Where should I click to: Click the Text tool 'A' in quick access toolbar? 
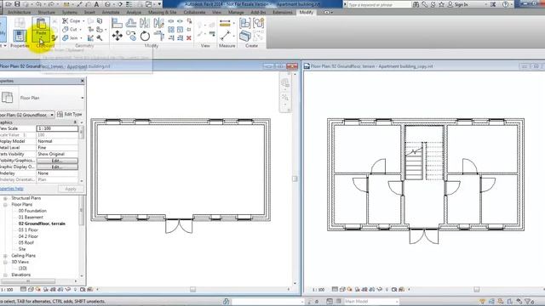point(96,4)
